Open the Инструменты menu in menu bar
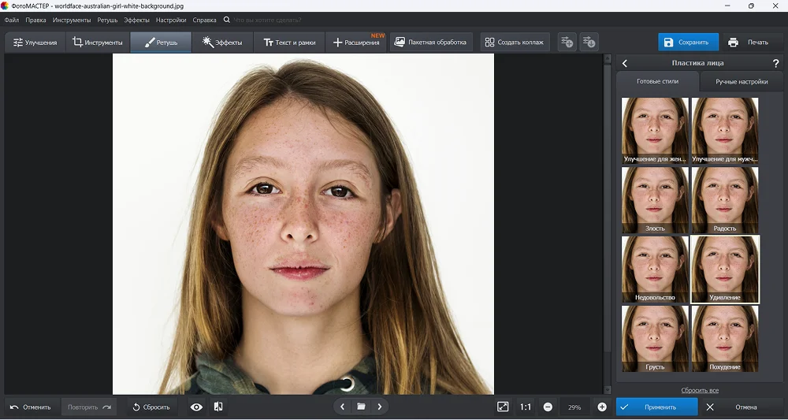The width and height of the screenshot is (788, 420). [72, 20]
